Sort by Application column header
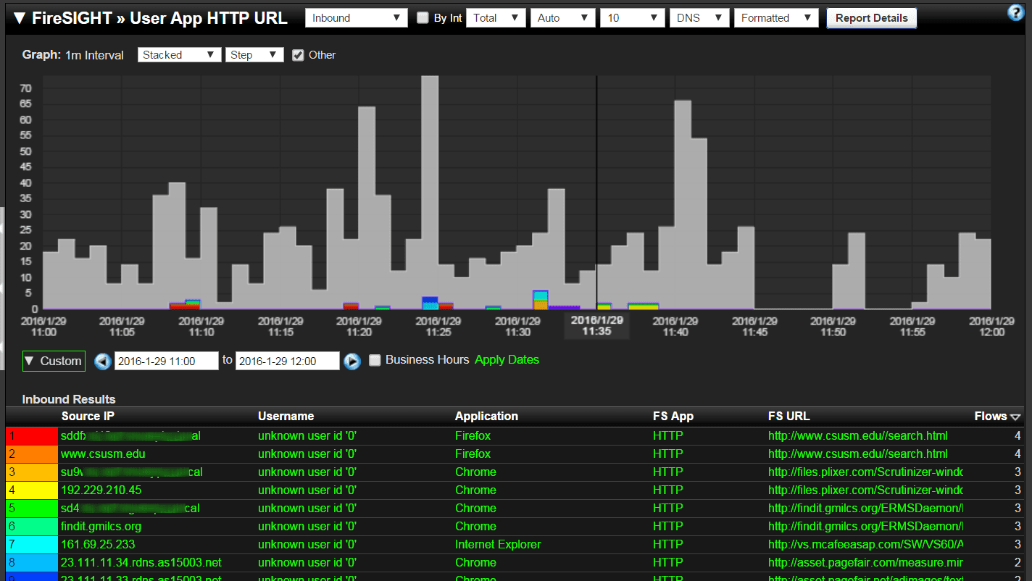Screen dimensions: 1032x581 tap(486, 417)
